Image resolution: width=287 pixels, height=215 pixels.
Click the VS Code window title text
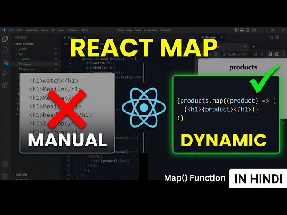click(x=144, y=30)
